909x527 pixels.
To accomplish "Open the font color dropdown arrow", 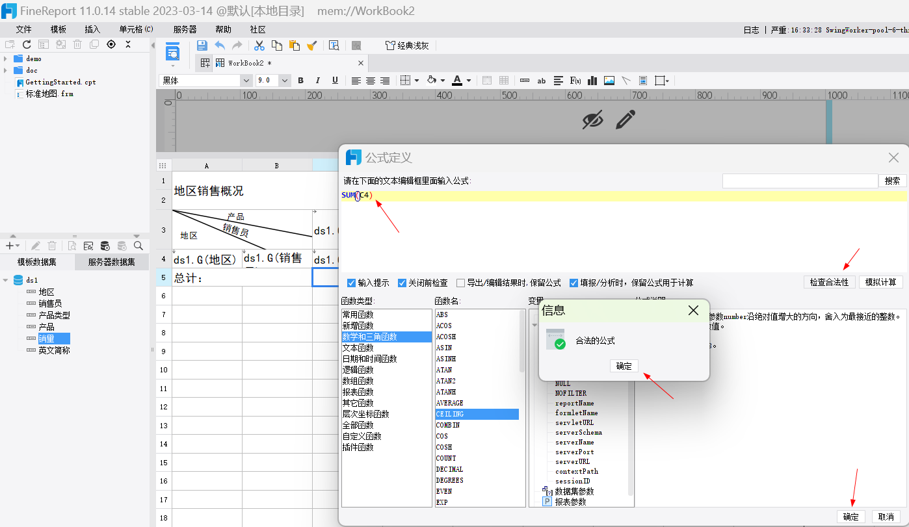I will coord(469,81).
